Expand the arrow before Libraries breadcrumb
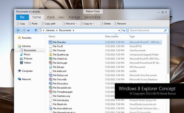The height and width of the screenshot is (113, 184). 44,30
